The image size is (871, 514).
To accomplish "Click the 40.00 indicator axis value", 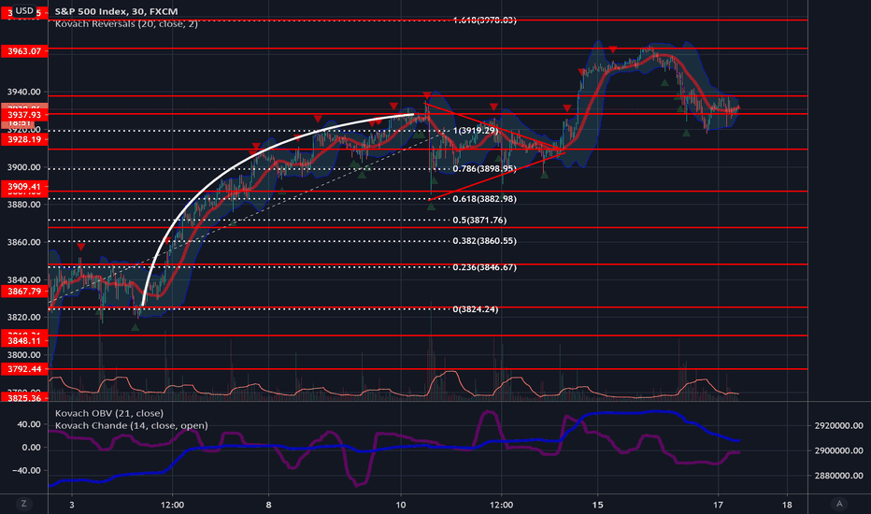I will point(29,424).
